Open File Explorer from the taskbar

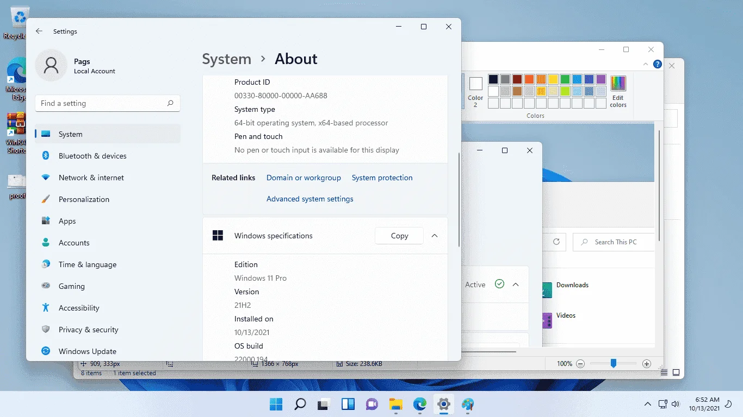point(396,404)
